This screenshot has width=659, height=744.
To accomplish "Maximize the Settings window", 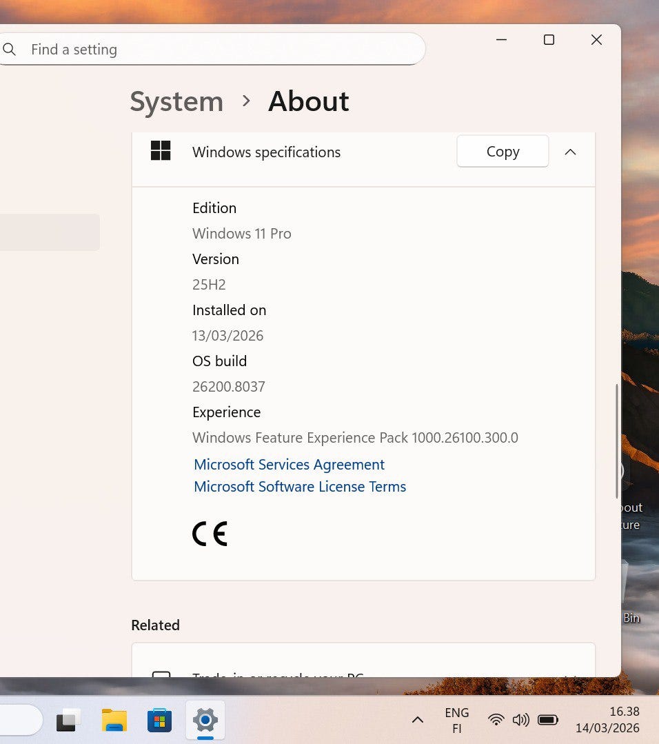I will (x=549, y=40).
